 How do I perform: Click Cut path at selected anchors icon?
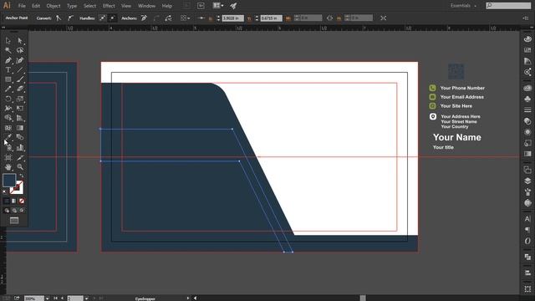coord(169,18)
